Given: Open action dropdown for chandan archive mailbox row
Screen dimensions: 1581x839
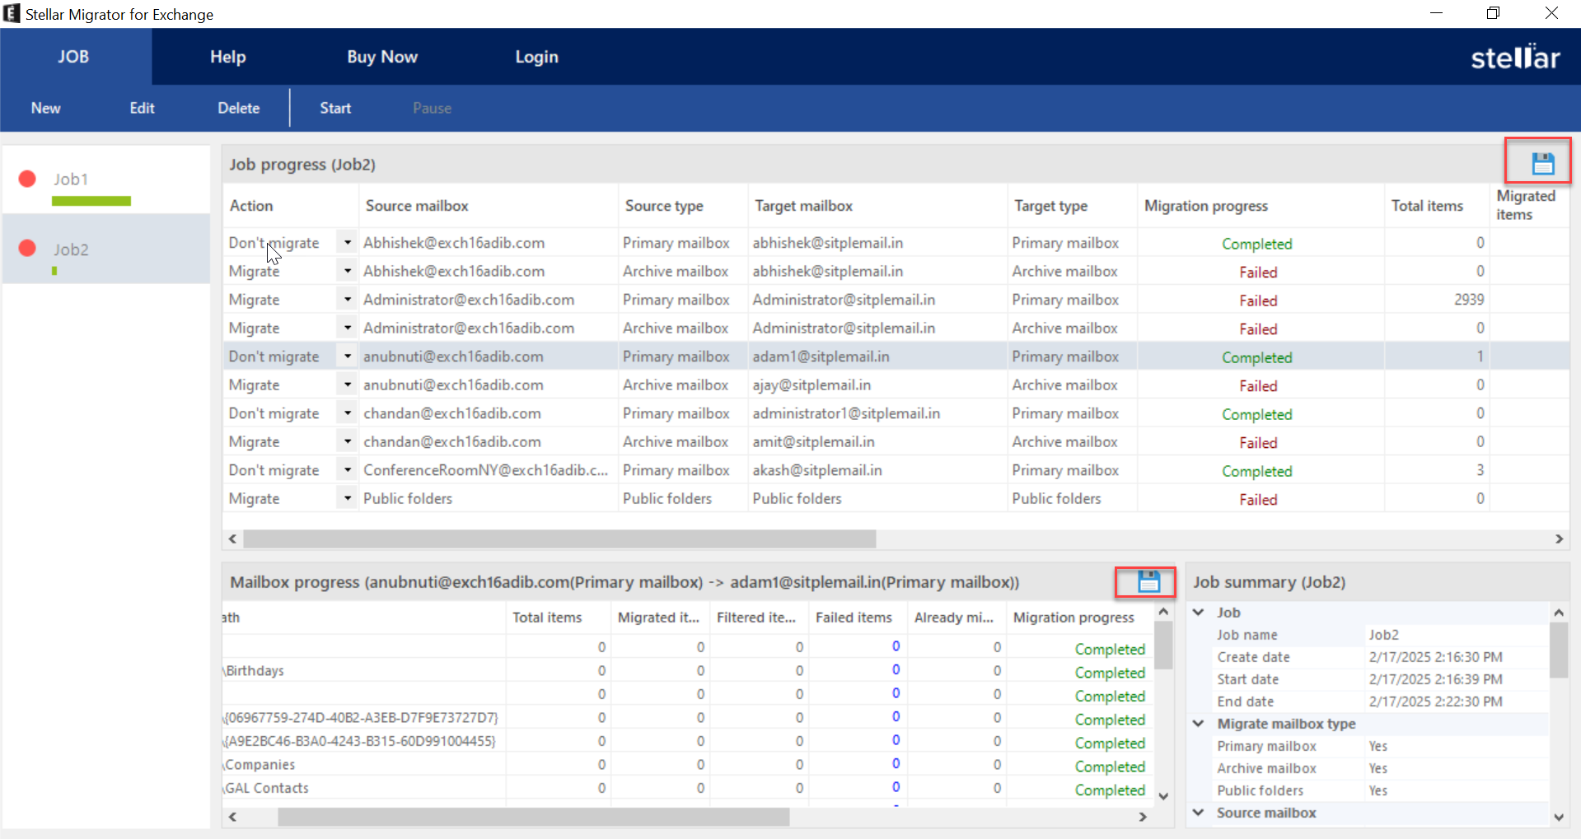Looking at the screenshot, I should coord(347,441).
